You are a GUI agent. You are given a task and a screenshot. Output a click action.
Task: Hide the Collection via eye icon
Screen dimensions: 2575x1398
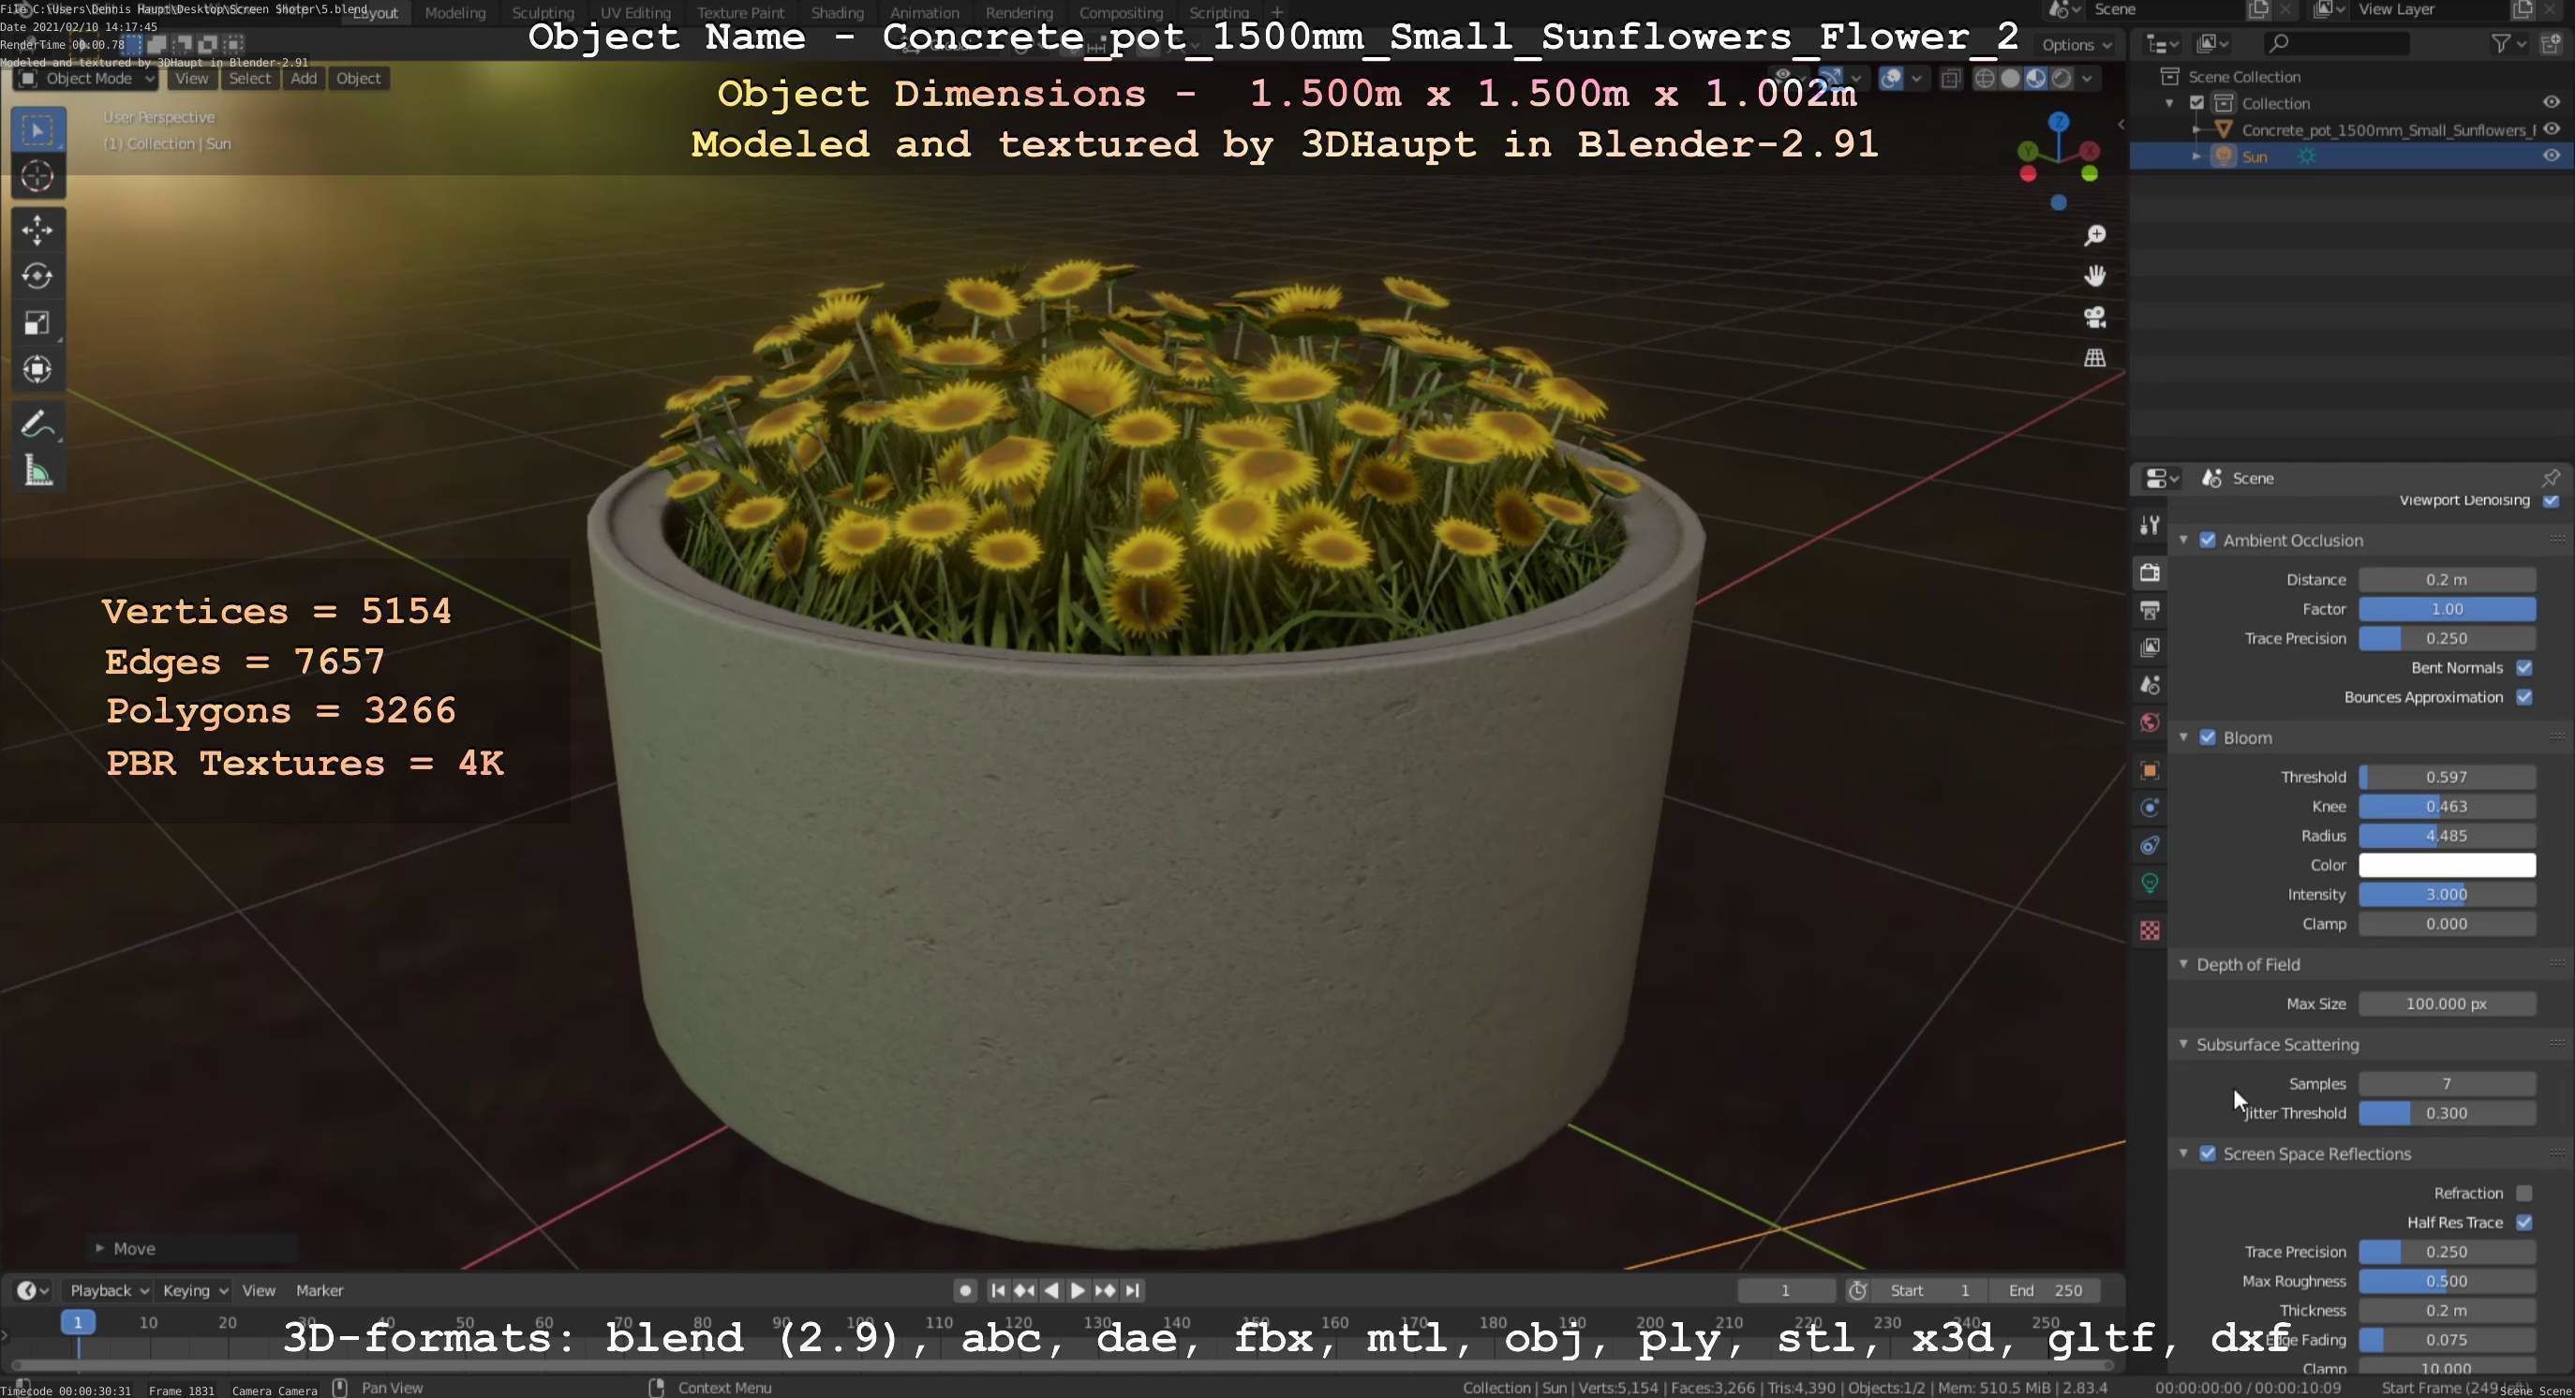[2551, 103]
